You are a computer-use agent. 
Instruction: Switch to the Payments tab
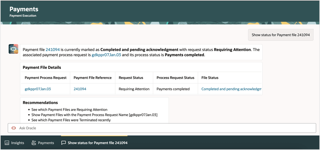(x=43, y=143)
